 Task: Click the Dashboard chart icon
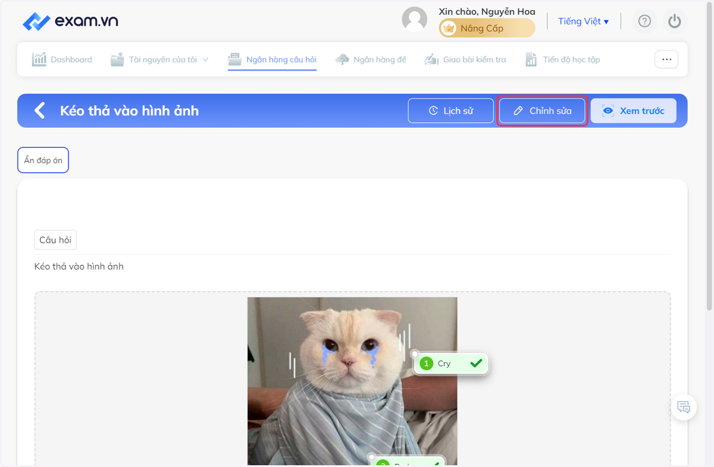pyautogui.click(x=39, y=59)
